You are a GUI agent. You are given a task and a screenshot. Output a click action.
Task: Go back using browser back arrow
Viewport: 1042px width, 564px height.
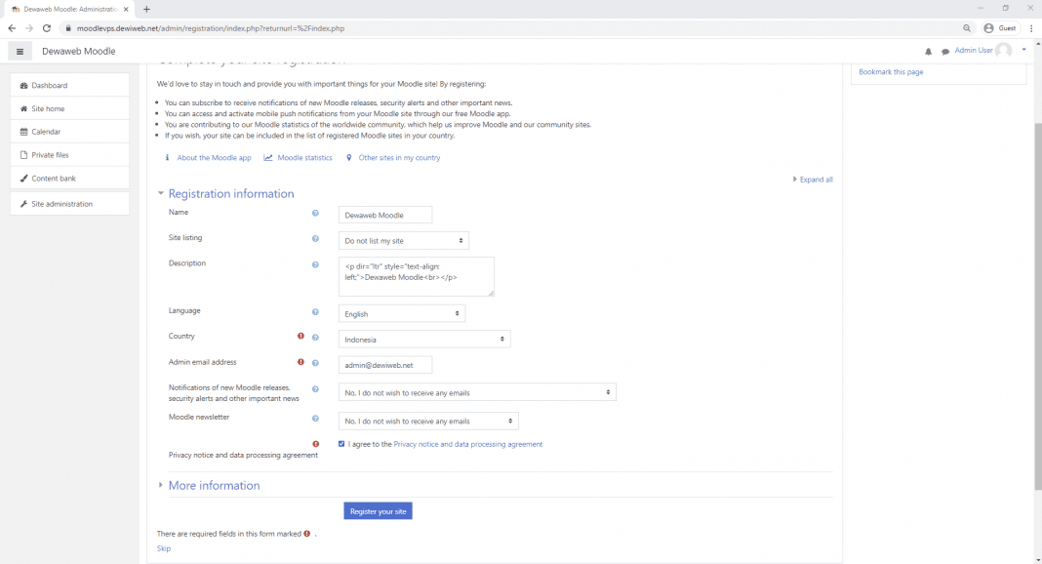click(x=12, y=28)
